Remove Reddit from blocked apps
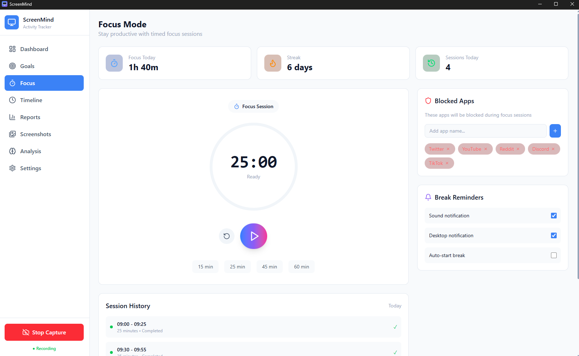Viewport: 579px width, 356px height. 518,149
